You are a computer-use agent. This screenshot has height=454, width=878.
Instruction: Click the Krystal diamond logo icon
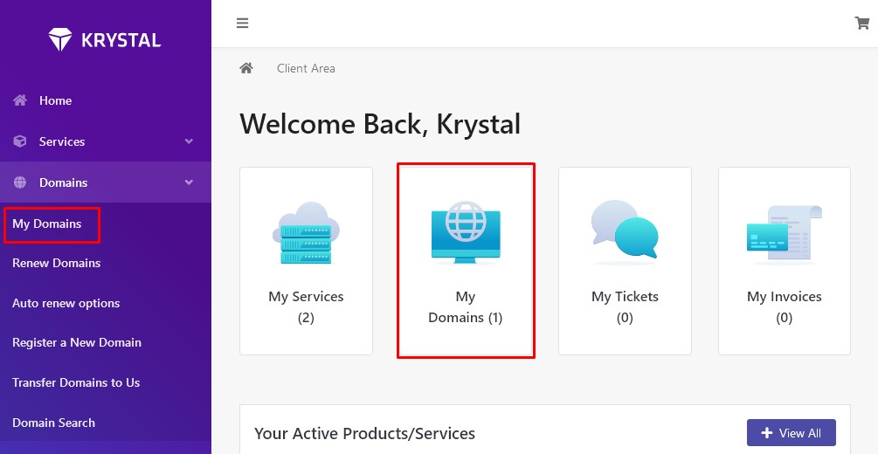point(60,40)
